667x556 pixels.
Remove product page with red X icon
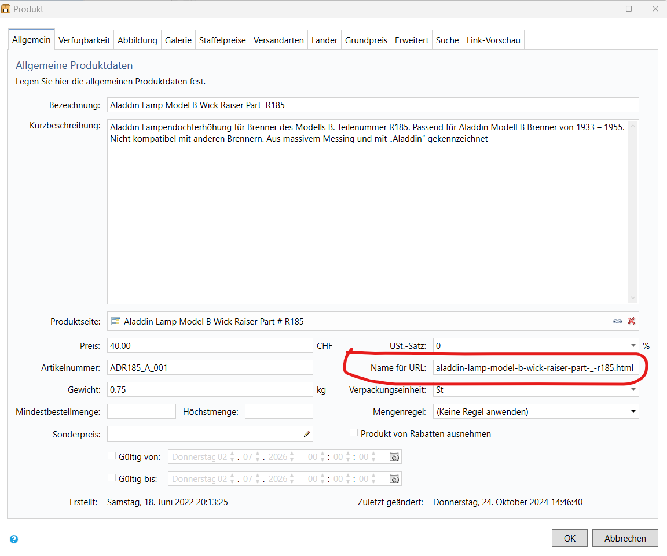click(x=631, y=321)
